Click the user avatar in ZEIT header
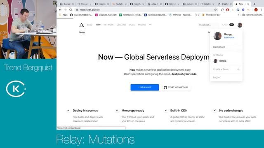The width and height of the screenshot is (264, 148). (240, 25)
